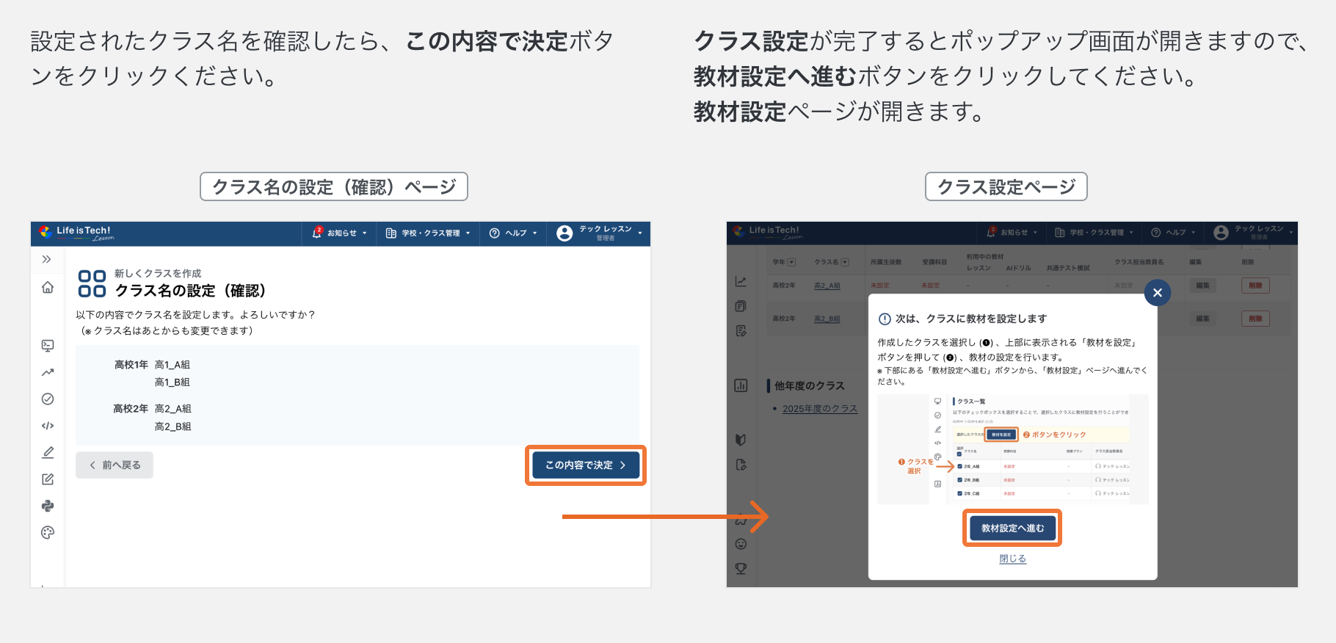Click the tutorial illustration inside the popup

(1013, 449)
